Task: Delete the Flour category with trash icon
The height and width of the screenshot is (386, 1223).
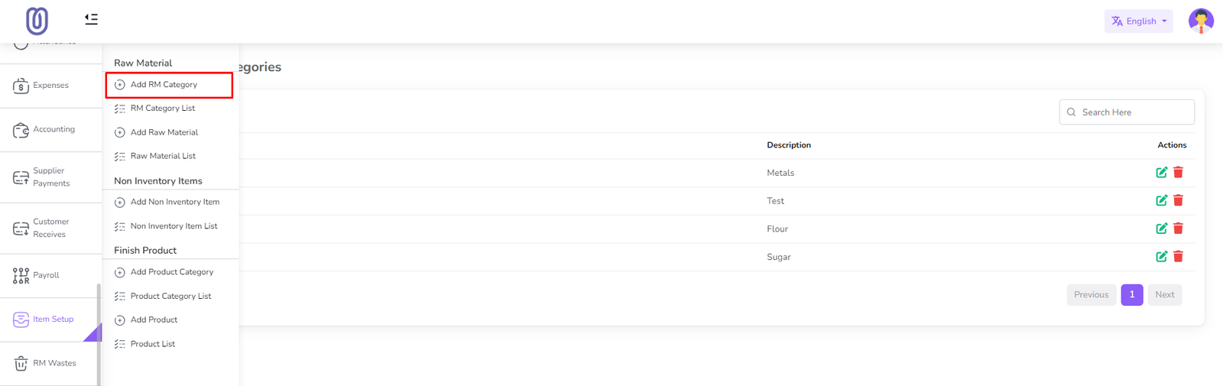Action: pyautogui.click(x=1178, y=229)
